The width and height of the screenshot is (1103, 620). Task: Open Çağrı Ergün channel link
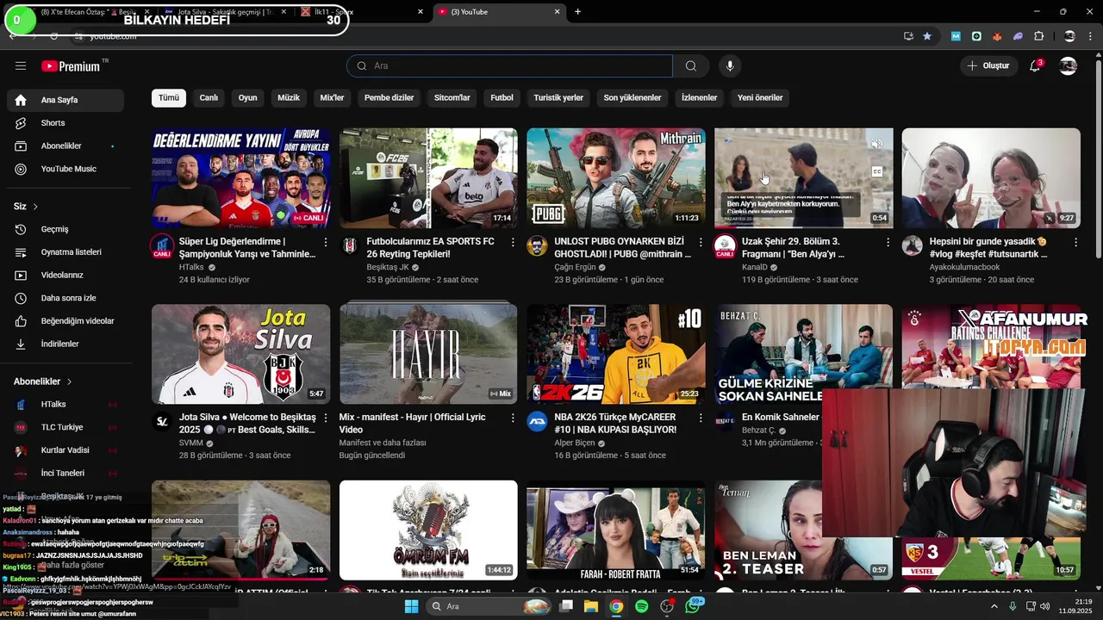[575, 267]
